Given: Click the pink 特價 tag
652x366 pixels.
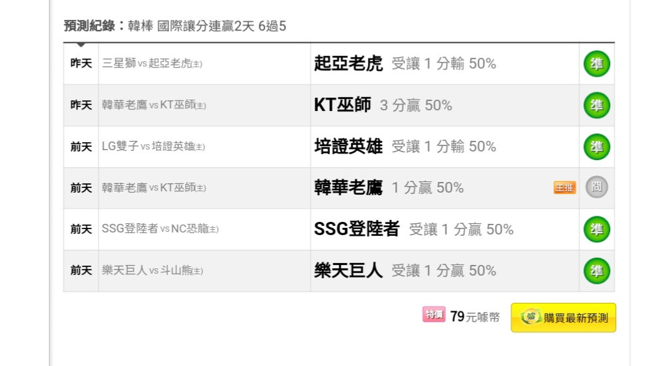Looking at the screenshot, I should (434, 315).
